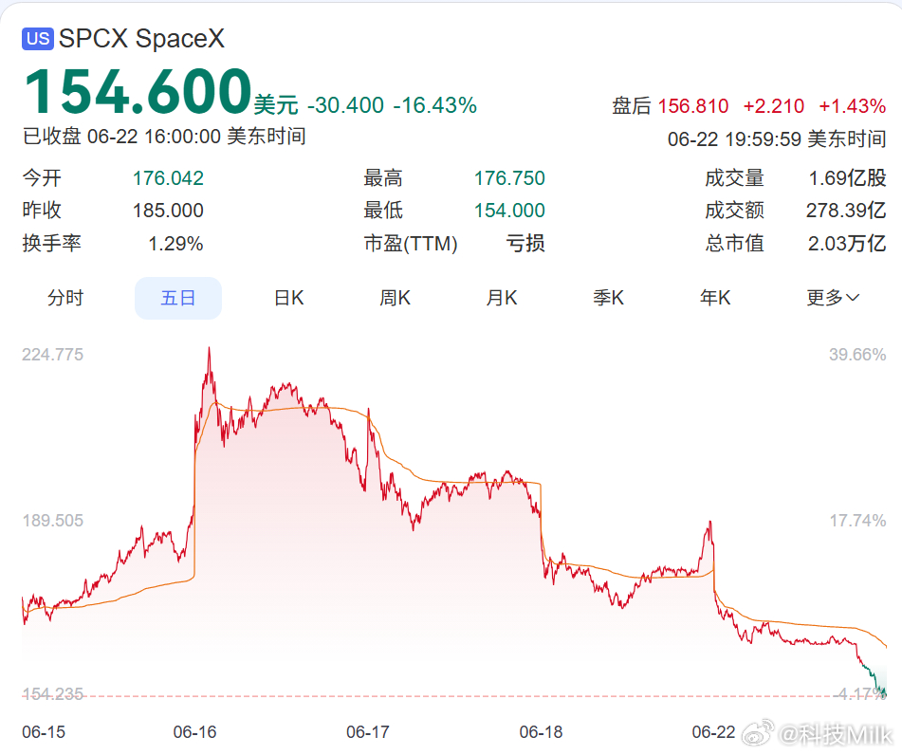Open the 季K quarterly chart tab
Viewport: 902px width, 755px height.
pyautogui.click(x=609, y=298)
